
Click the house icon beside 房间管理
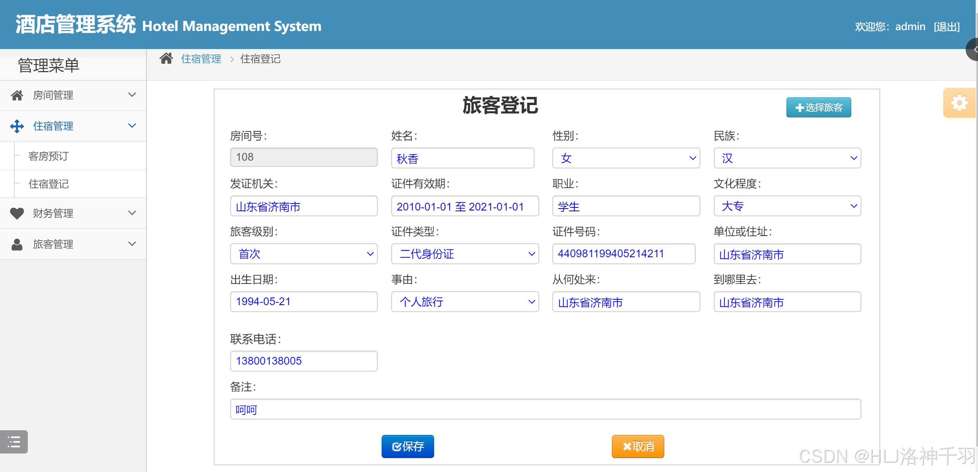[17, 95]
